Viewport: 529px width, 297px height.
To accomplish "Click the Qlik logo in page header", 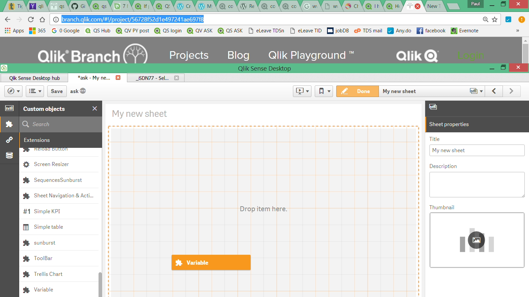I will (x=418, y=56).
